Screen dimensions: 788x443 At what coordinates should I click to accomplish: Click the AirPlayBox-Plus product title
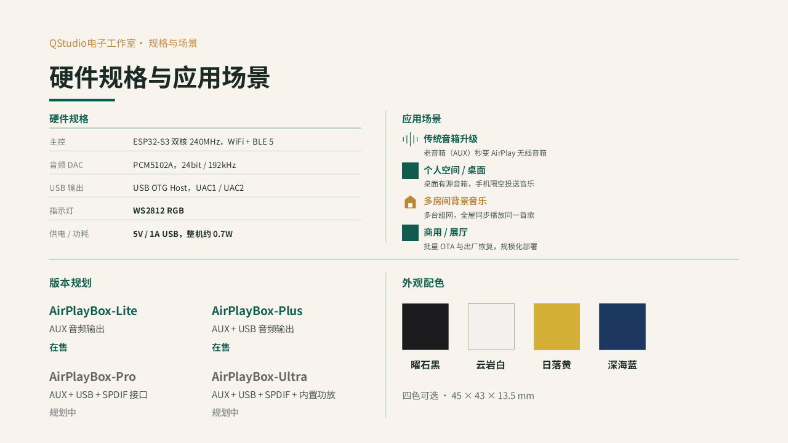(x=257, y=311)
